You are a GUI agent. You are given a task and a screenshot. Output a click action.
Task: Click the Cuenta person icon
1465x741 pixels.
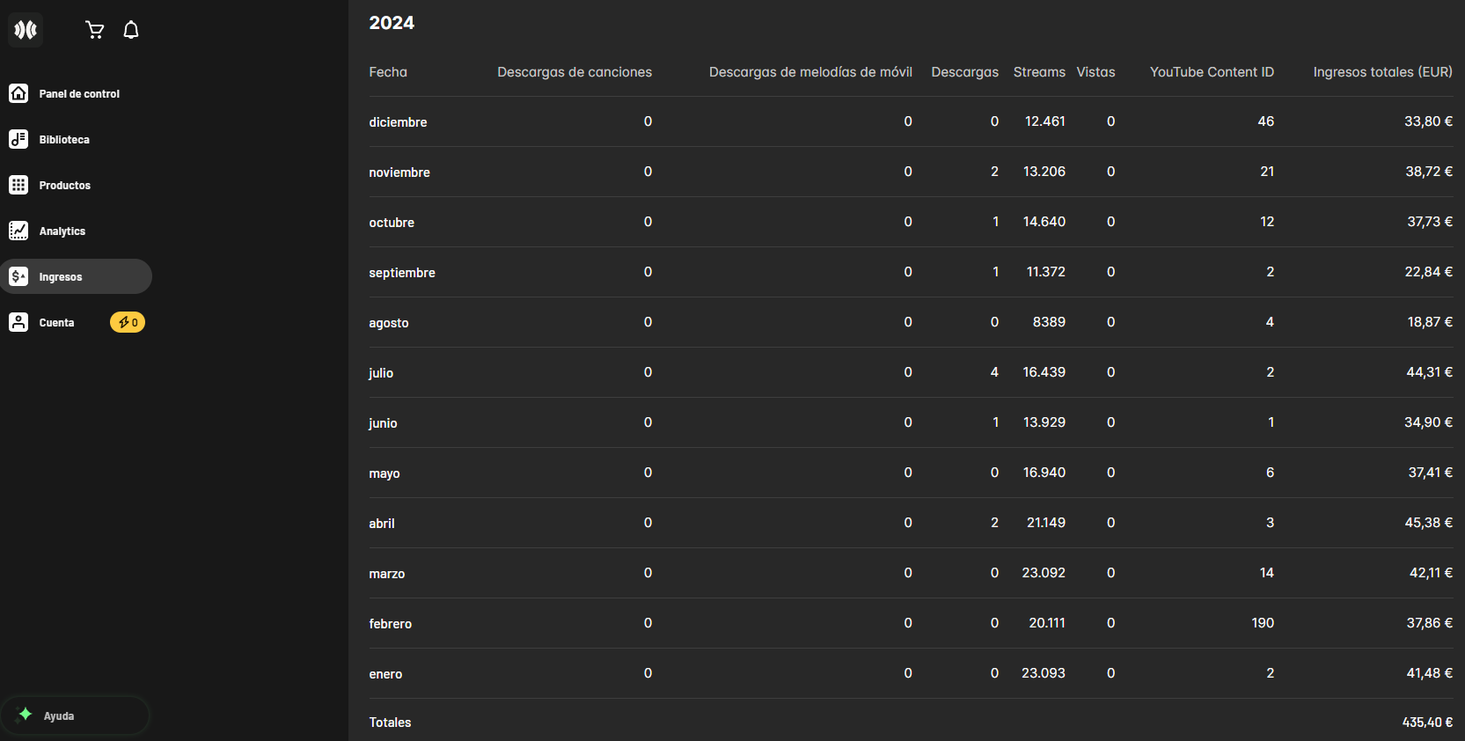[18, 322]
